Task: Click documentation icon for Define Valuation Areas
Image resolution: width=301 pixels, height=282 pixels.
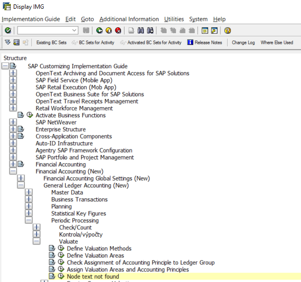Action: click(x=52, y=255)
